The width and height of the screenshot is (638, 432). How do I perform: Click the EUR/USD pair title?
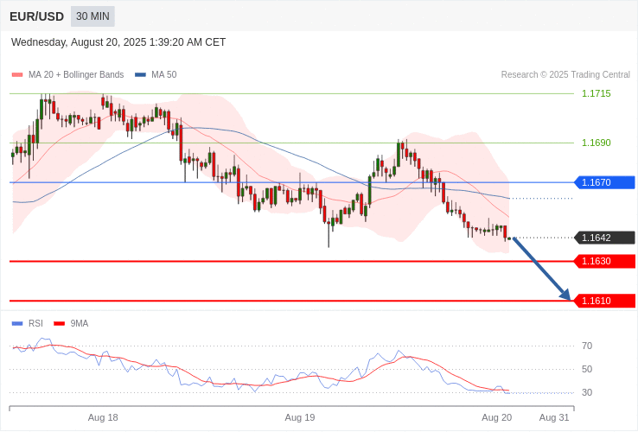(x=36, y=16)
